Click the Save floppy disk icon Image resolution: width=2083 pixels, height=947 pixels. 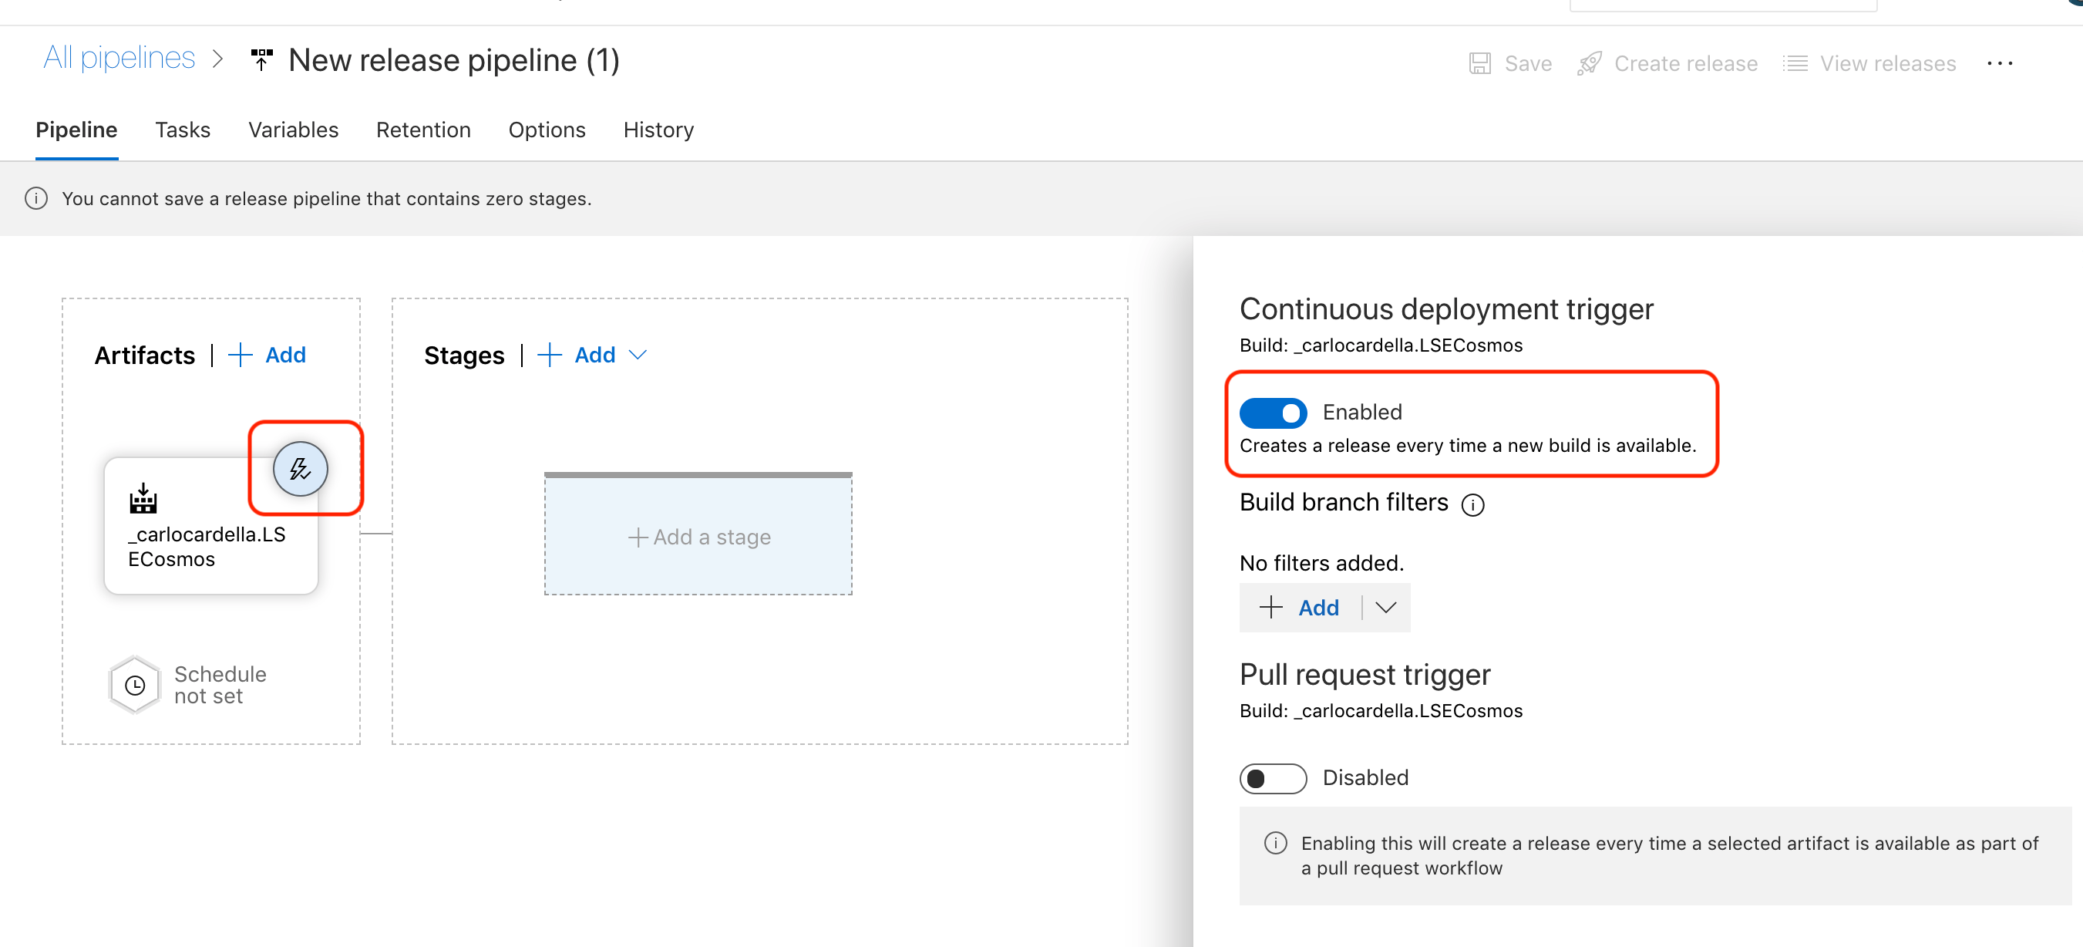(1480, 63)
